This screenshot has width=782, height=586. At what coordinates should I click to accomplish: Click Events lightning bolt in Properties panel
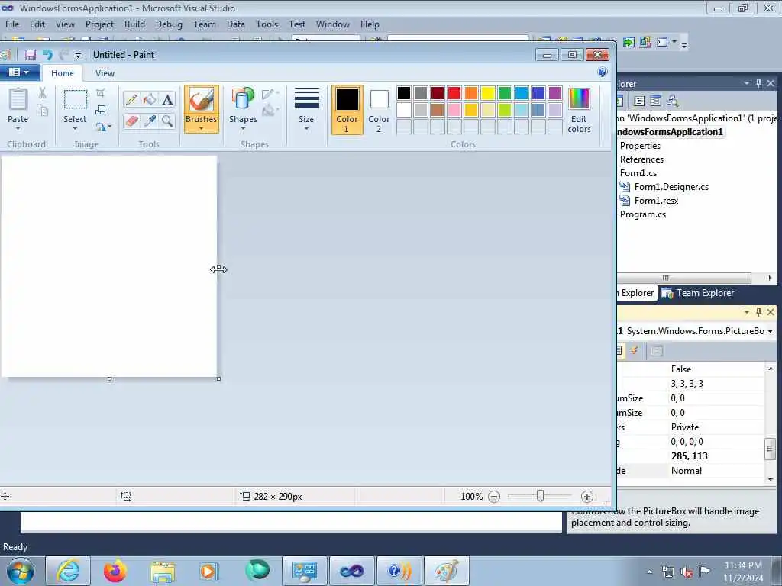point(635,351)
